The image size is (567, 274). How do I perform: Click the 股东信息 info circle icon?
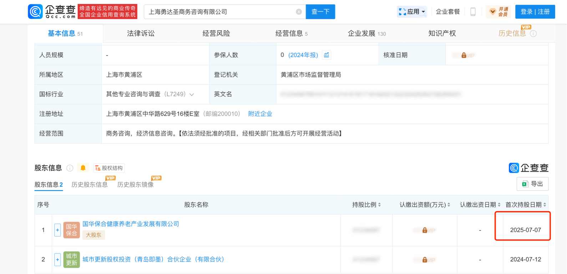[70, 168]
